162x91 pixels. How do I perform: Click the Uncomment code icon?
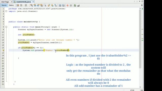(78, 5)
